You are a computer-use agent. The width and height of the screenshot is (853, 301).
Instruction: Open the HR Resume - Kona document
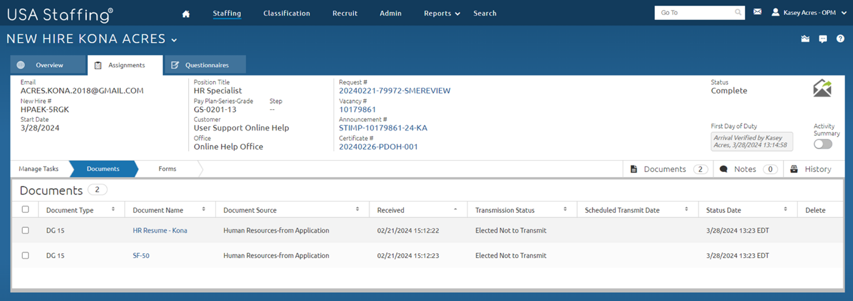click(160, 230)
